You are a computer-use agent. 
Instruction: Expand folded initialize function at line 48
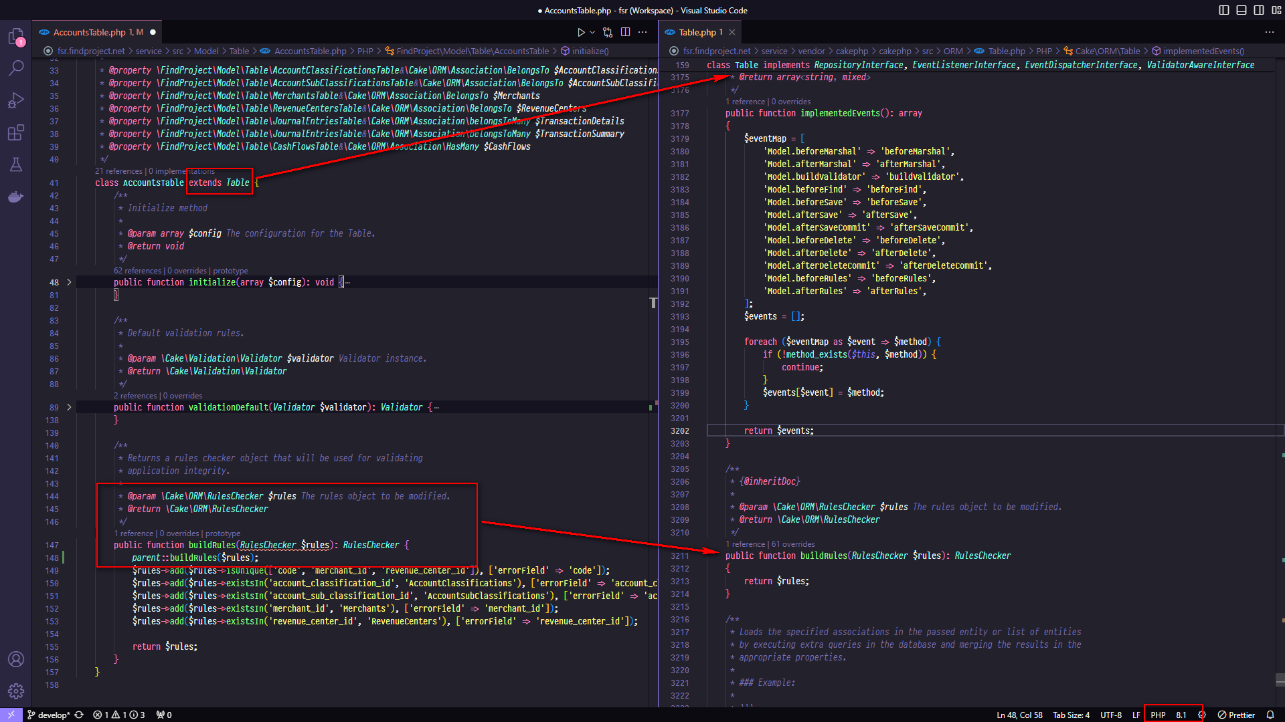69,282
